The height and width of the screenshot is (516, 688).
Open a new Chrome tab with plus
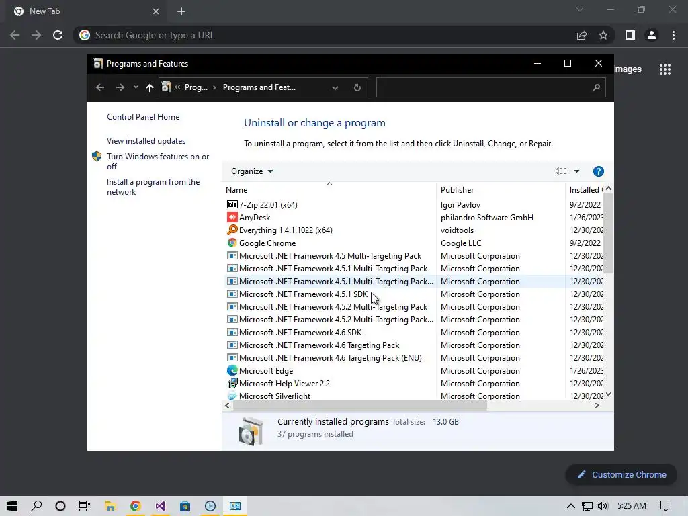pyautogui.click(x=181, y=11)
